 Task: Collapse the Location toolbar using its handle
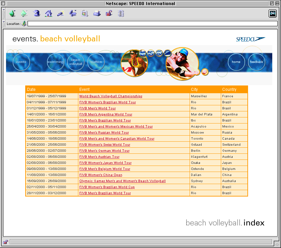point(4,24)
